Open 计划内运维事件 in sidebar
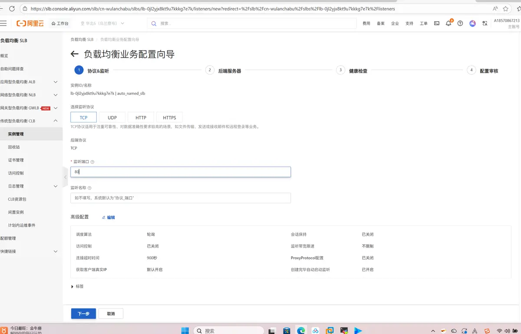 click(x=22, y=225)
